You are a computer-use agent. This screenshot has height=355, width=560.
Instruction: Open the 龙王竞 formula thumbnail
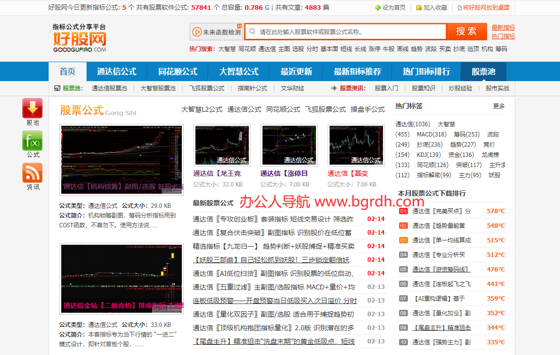pyautogui.click(x=222, y=145)
